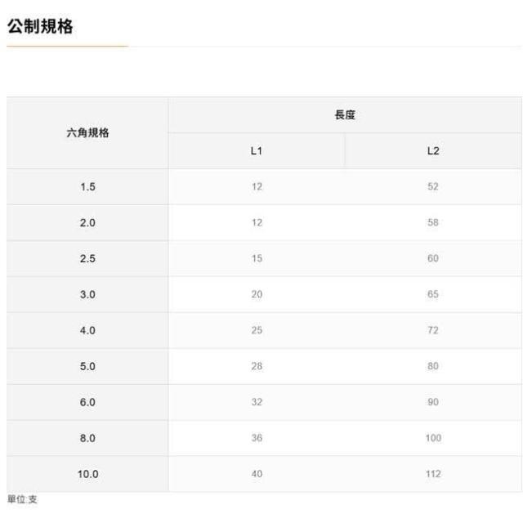Image resolution: width=523 pixels, height=523 pixels.
Task: Select the 六角規格 column header
Action: (87, 133)
